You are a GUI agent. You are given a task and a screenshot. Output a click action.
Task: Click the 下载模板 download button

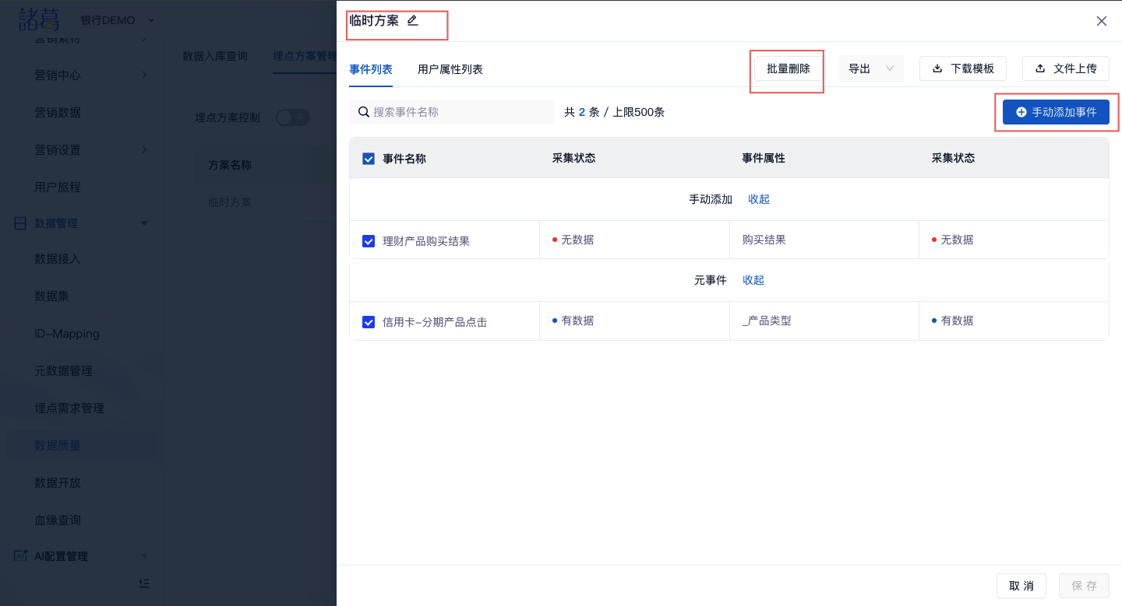pyautogui.click(x=963, y=68)
